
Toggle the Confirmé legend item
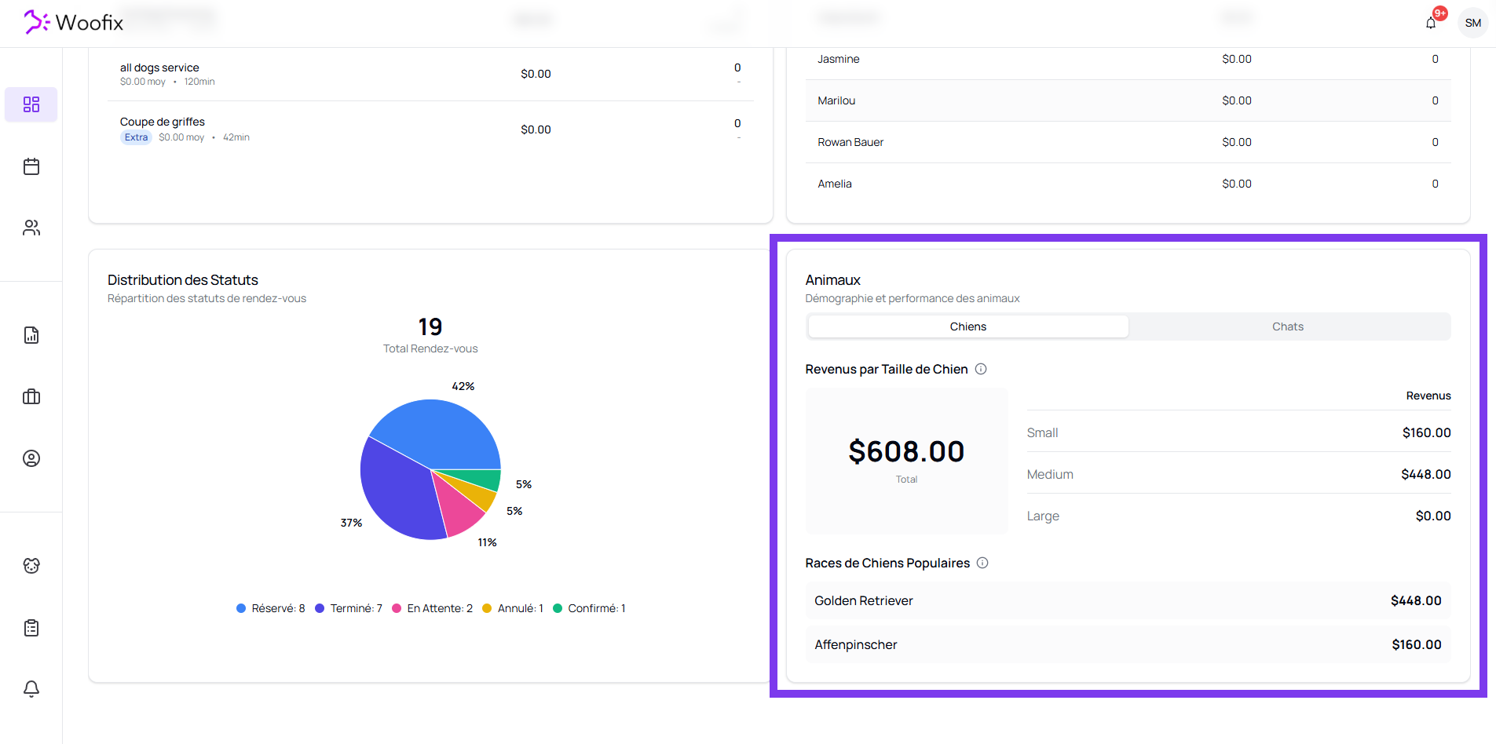click(589, 608)
